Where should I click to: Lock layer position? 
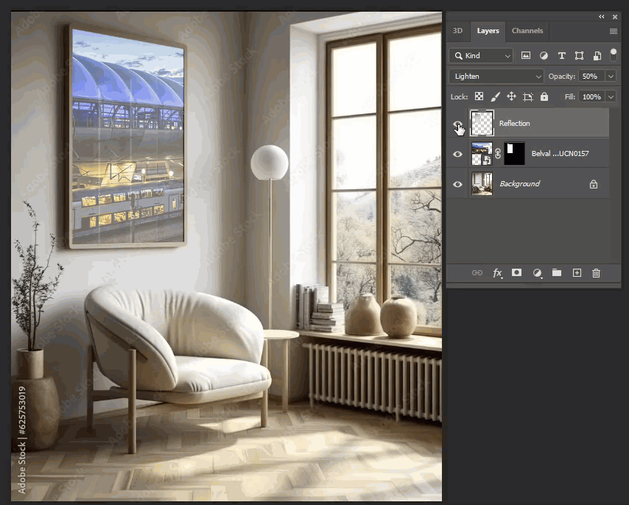pos(511,96)
